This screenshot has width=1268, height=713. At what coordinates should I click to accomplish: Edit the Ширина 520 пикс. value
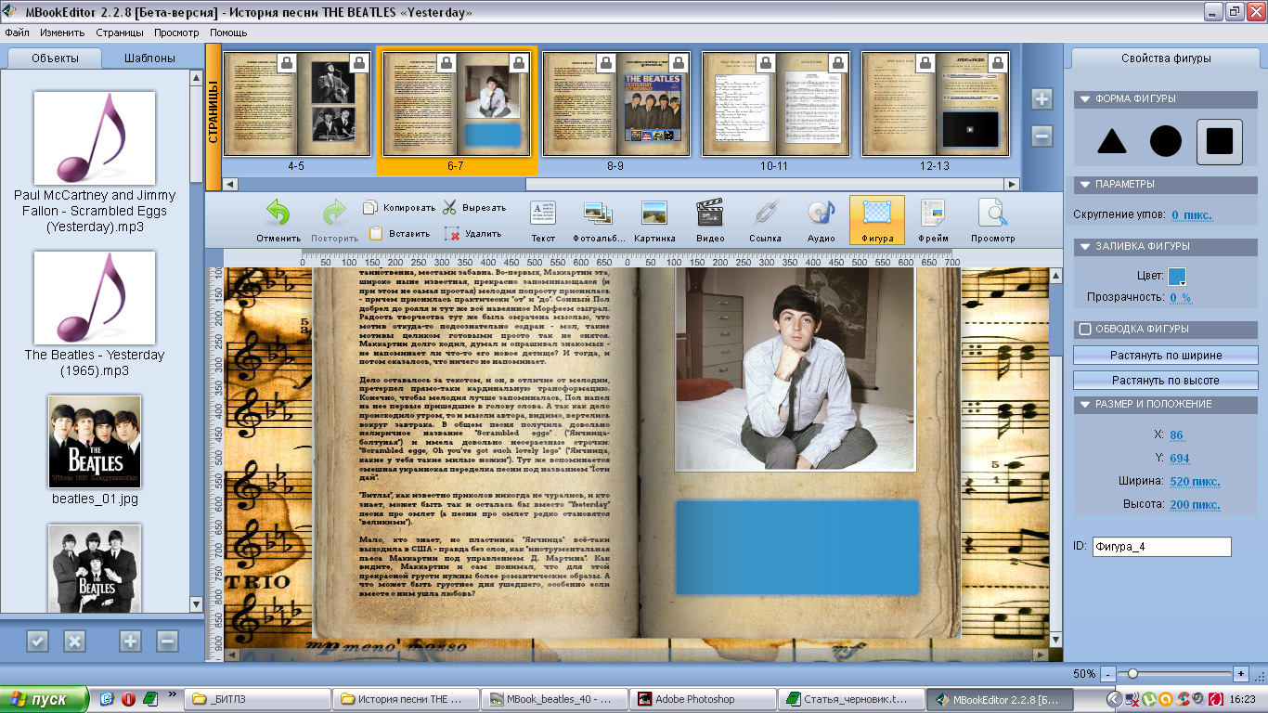(x=1195, y=482)
